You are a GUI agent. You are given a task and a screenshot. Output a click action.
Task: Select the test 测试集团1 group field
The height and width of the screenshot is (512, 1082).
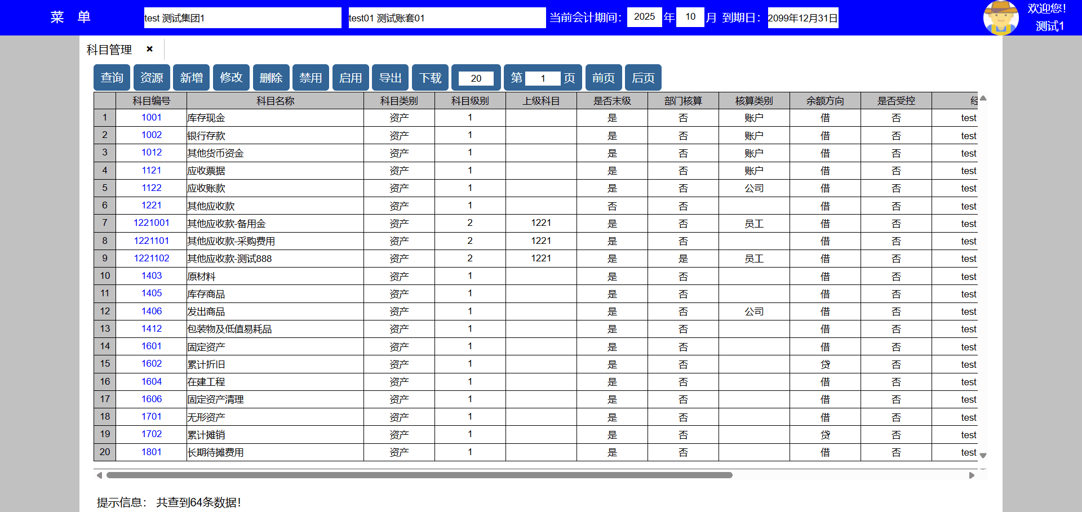(x=242, y=18)
